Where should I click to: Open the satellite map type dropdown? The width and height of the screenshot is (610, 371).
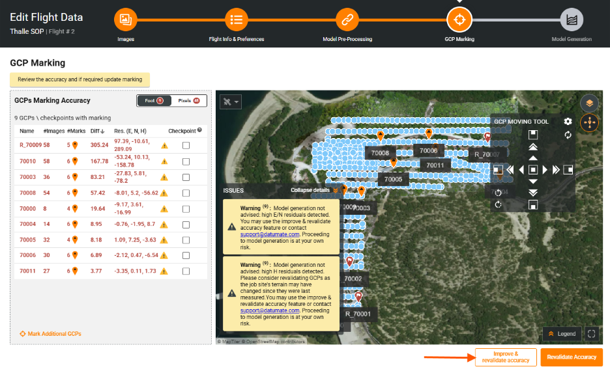(x=231, y=102)
